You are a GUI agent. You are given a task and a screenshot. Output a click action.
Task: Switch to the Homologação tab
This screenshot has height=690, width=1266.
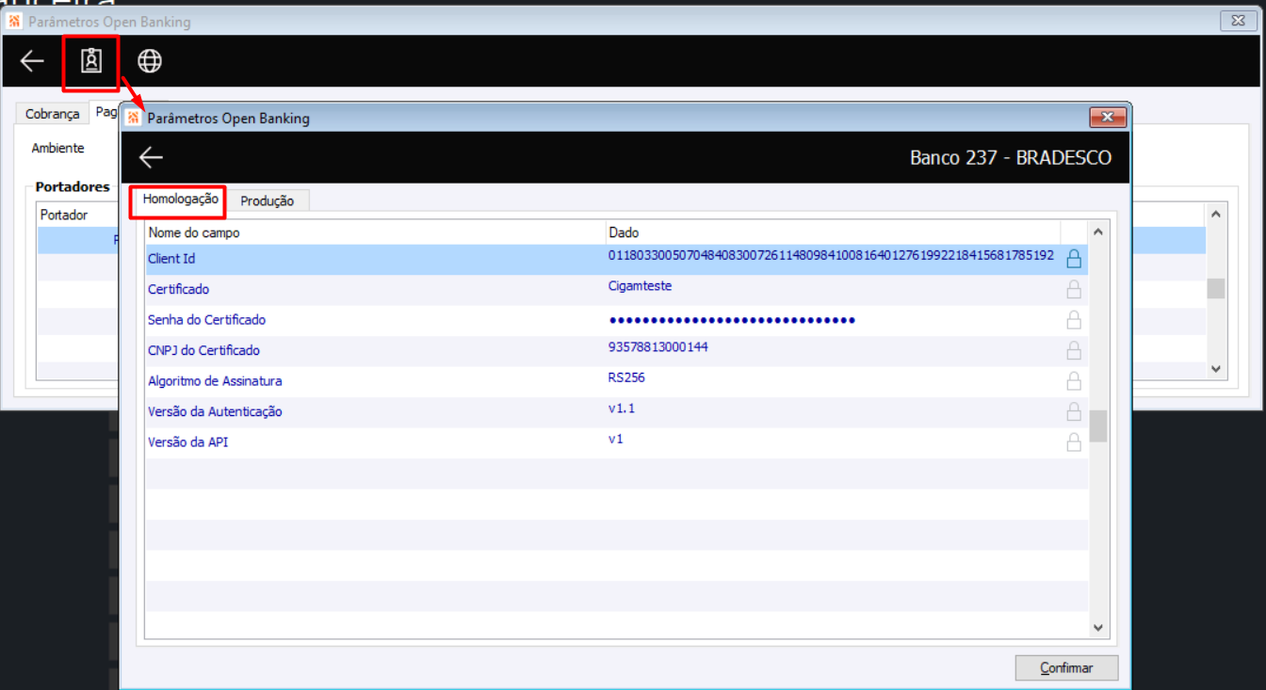click(x=180, y=200)
